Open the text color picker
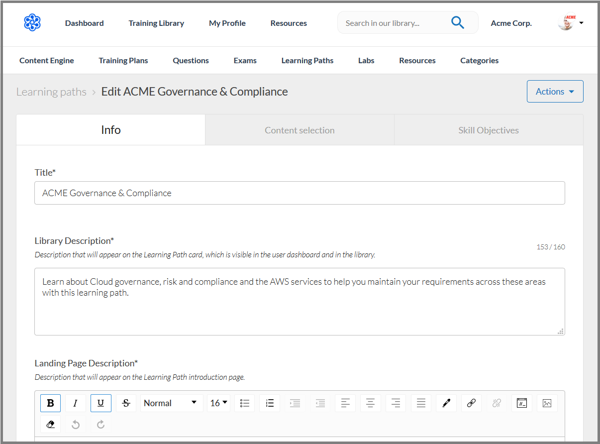Image resolution: width=600 pixels, height=444 pixels. point(446,403)
